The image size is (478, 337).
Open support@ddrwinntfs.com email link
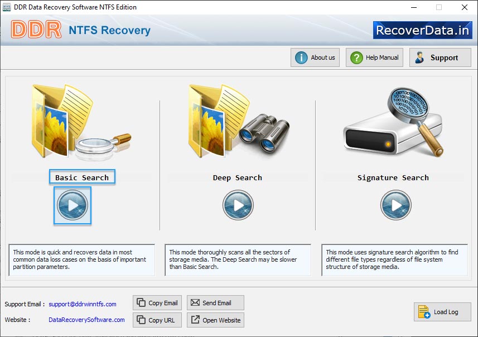(83, 304)
